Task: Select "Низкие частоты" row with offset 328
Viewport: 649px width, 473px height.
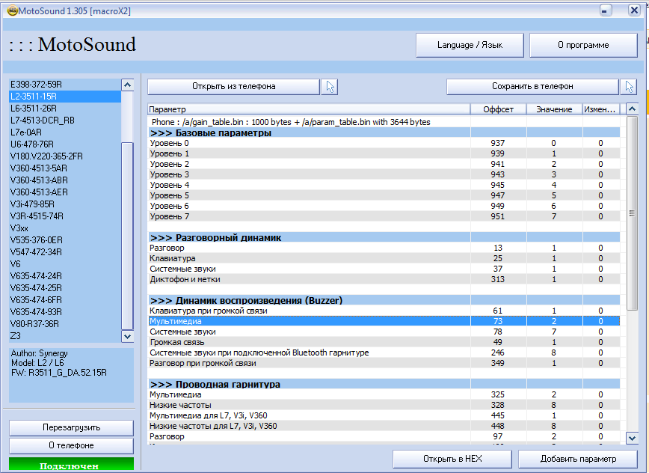Action: [x=384, y=405]
